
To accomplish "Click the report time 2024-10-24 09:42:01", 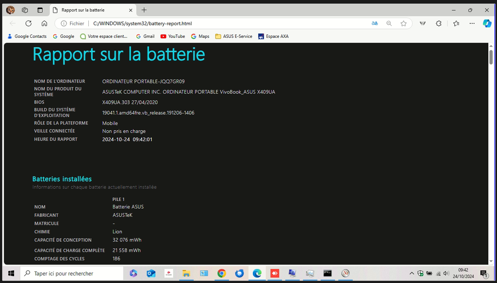I will pos(127,139).
